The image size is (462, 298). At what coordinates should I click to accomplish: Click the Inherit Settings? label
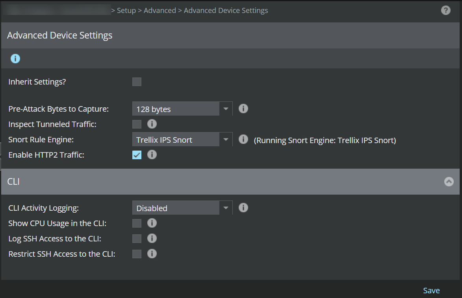(x=37, y=82)
